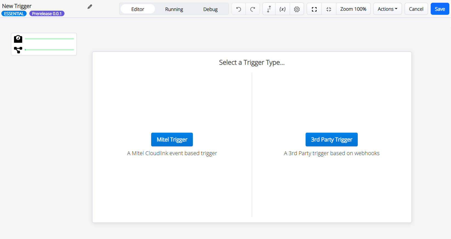Click the collapse/fit view icon

click(329, 9)
